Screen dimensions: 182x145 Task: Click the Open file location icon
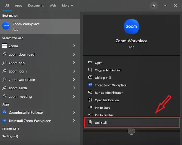(x=90, y=100)
